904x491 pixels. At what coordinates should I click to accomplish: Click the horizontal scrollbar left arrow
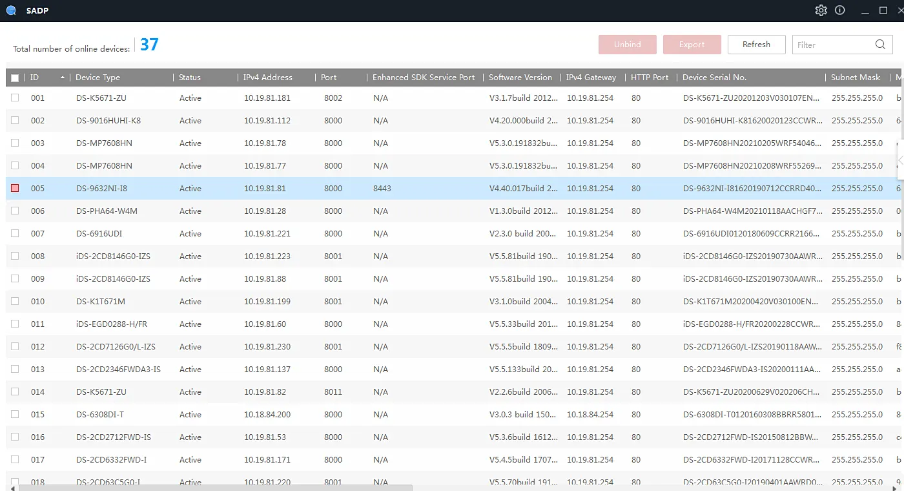[14, 488]
